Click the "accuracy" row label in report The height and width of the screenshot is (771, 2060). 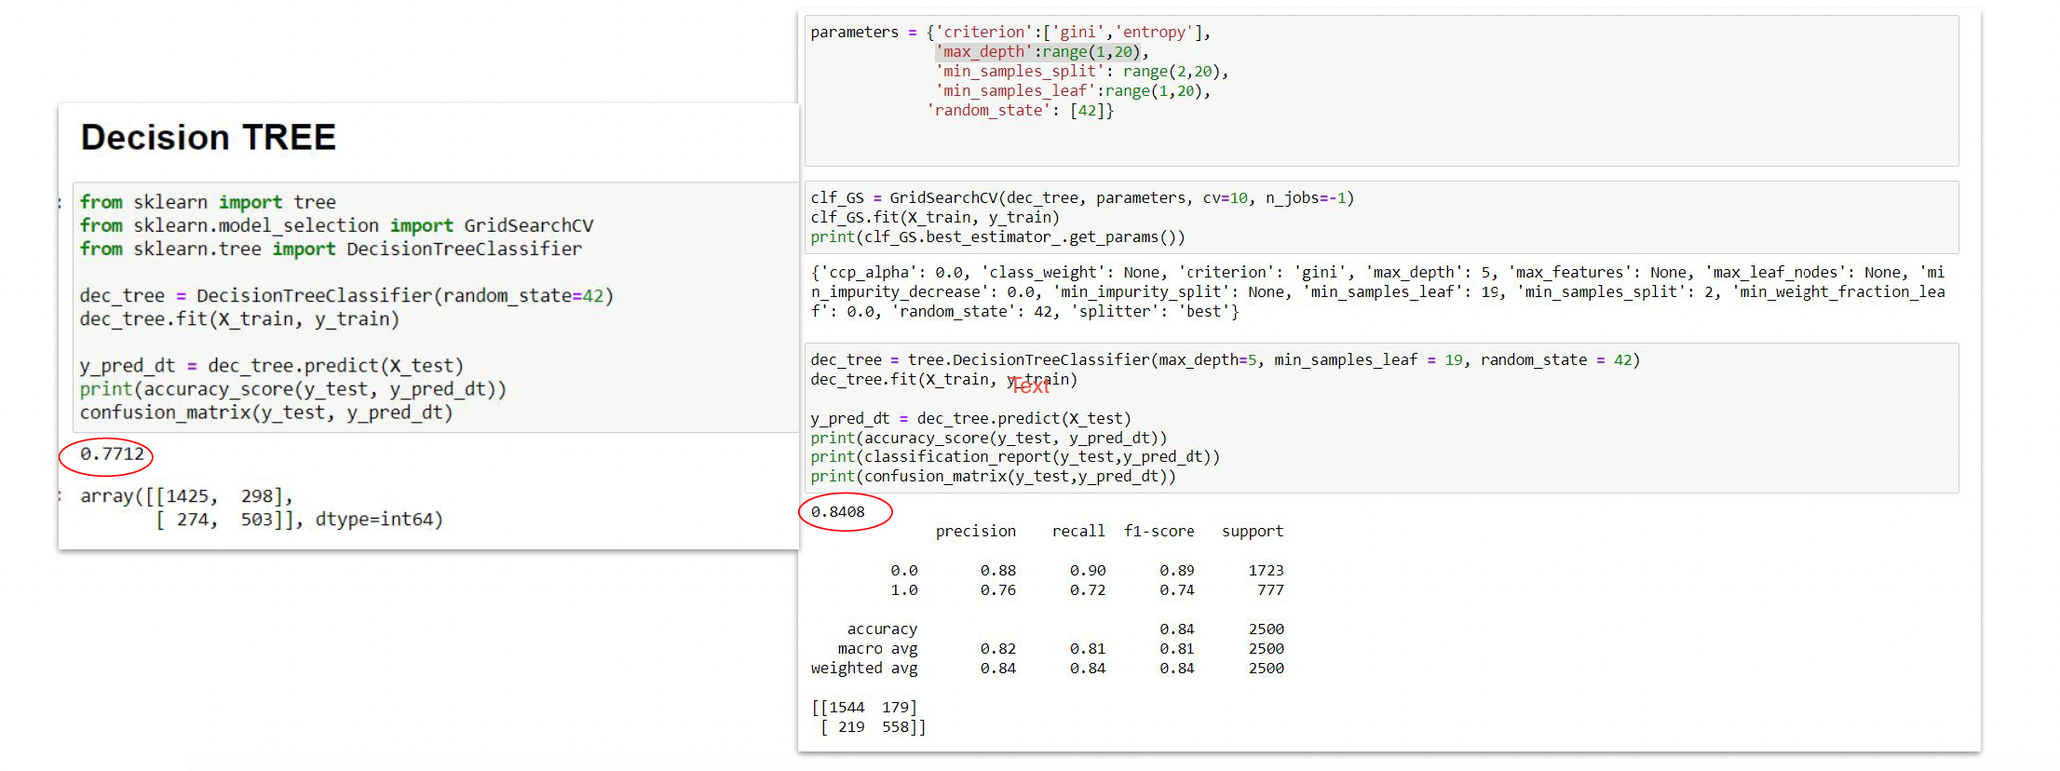[x=882, y=629]
